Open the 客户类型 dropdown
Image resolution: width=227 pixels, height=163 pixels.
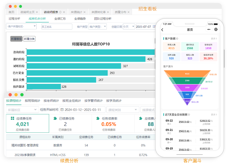pos(97,27)
